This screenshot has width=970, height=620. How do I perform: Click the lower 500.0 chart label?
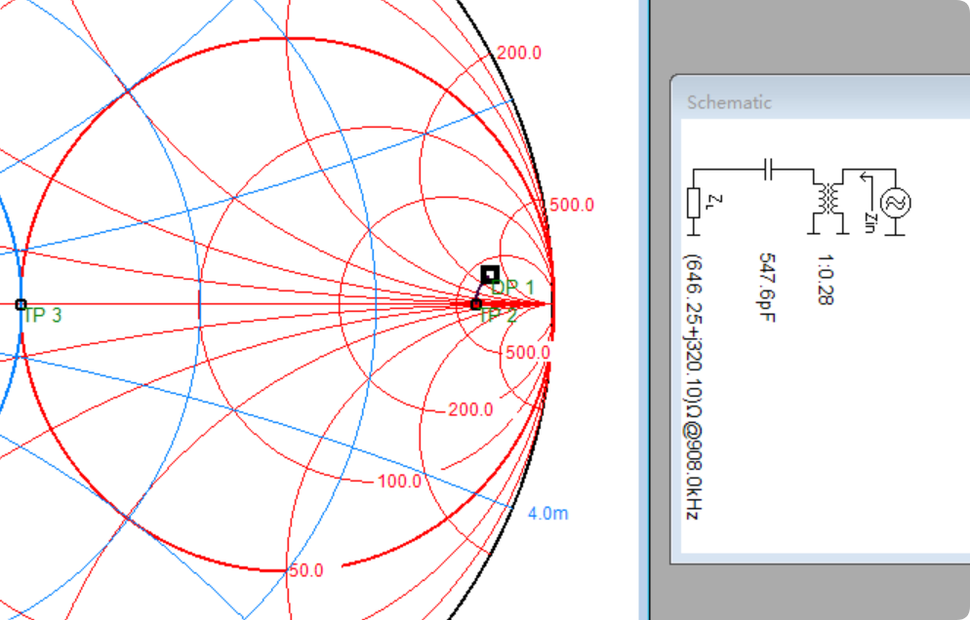(x=527, y=352)
